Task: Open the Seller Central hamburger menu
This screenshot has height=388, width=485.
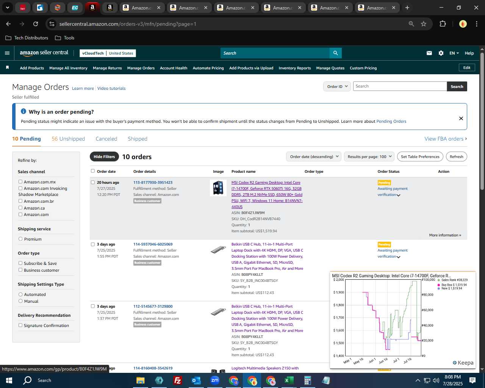Action: coord(7,53)
